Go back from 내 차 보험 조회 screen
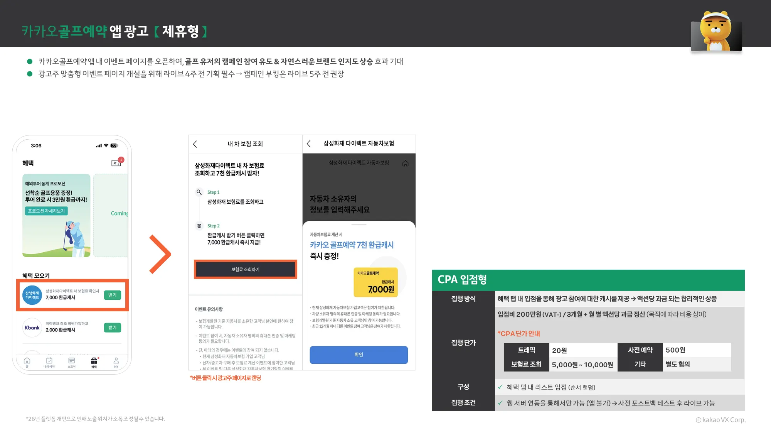Viewport: 771px width, 434px height. tap(195, 144)
